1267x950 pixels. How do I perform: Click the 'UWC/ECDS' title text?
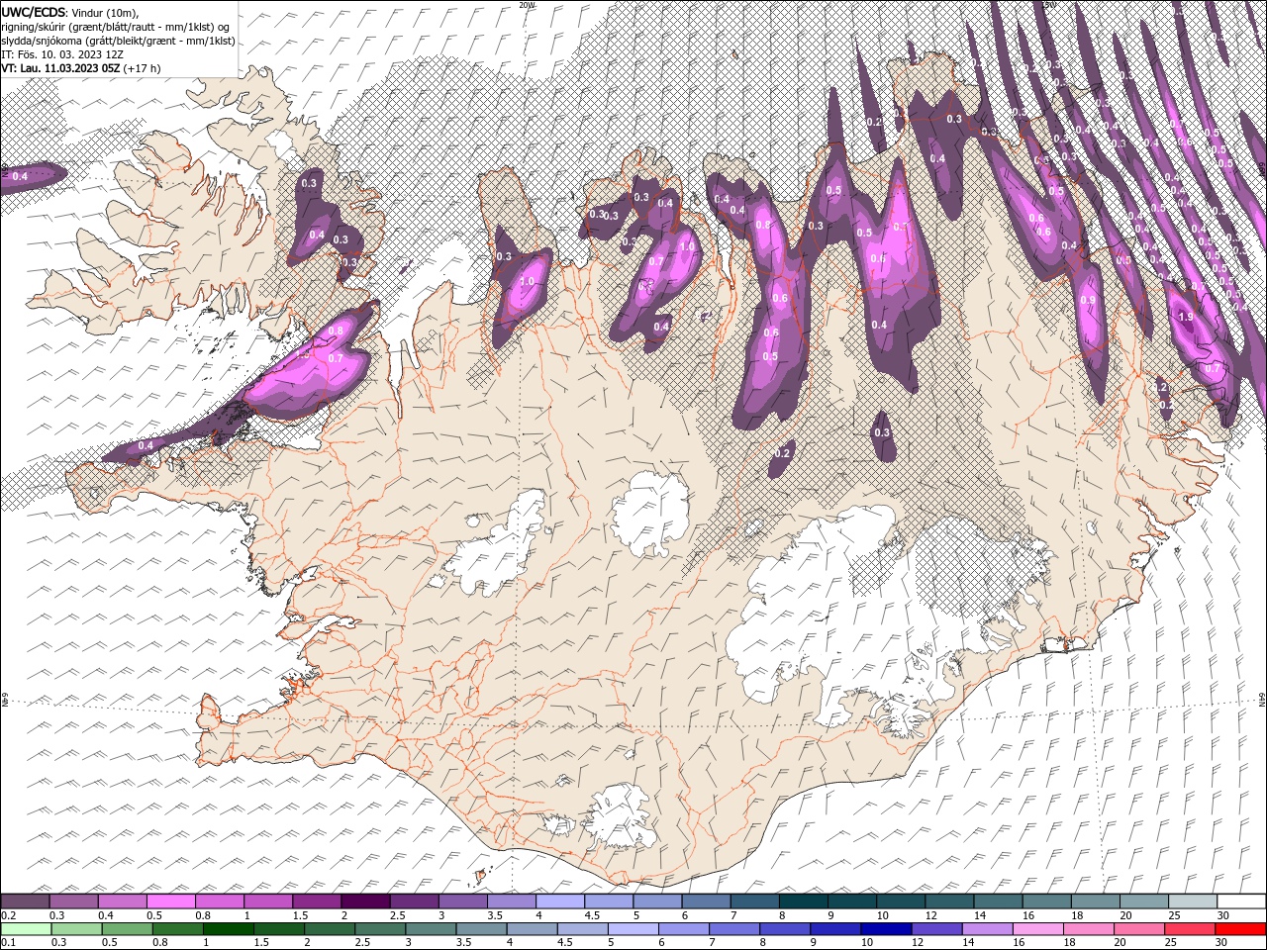(34, 11)
